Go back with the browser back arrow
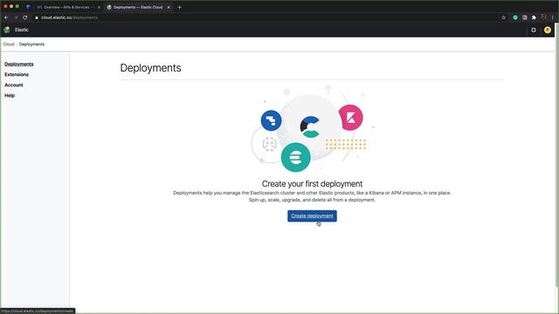 coord(6,17)
